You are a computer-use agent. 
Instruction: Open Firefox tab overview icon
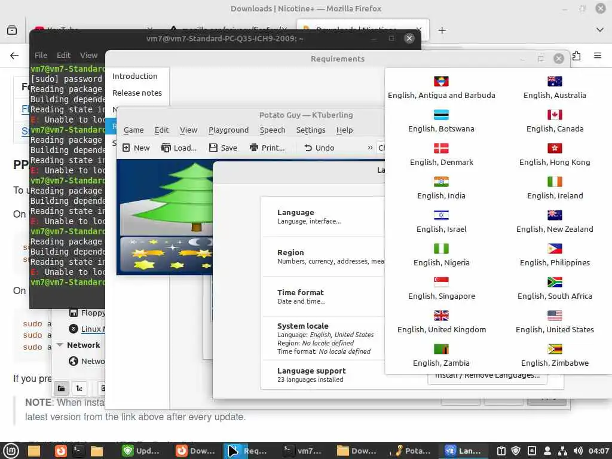coord(12,30)
